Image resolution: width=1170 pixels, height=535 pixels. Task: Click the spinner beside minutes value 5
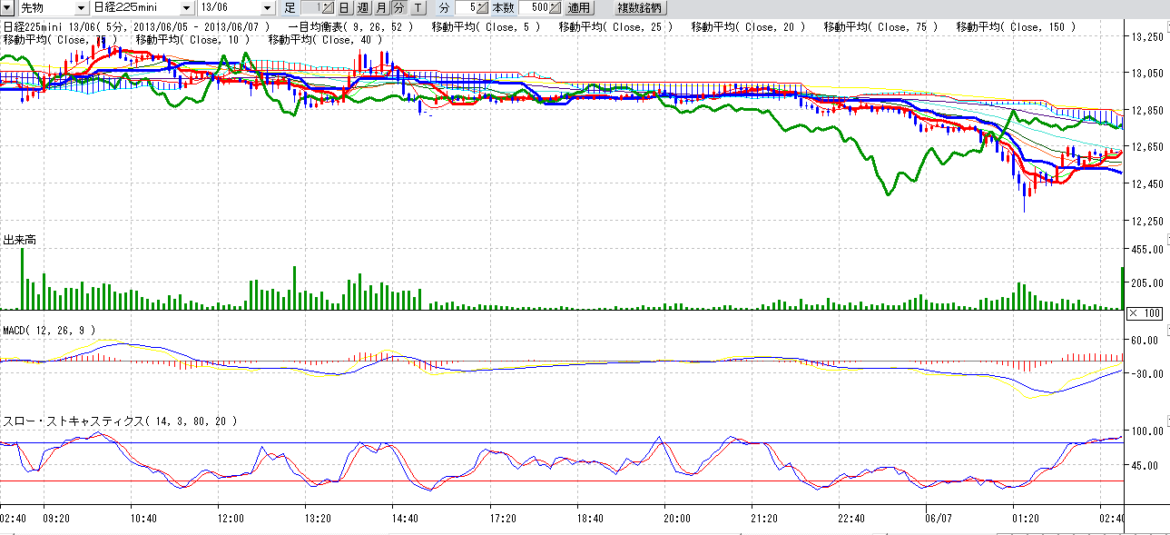(x=483, y=8)
